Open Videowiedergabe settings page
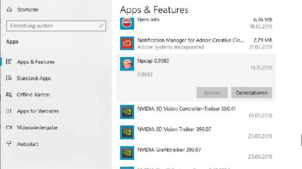Image resolution: width=302 pixels, height=169 pixels. [x=37, y=128]
